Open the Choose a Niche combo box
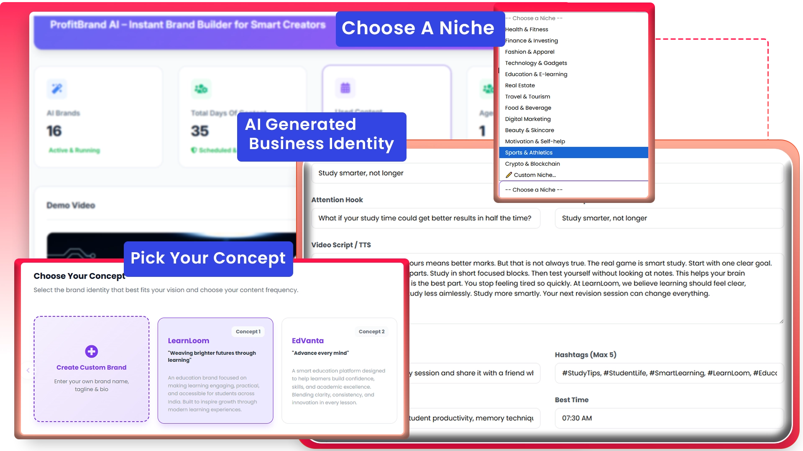The height and width of the screenshot is (451, 803). point(573,190)
